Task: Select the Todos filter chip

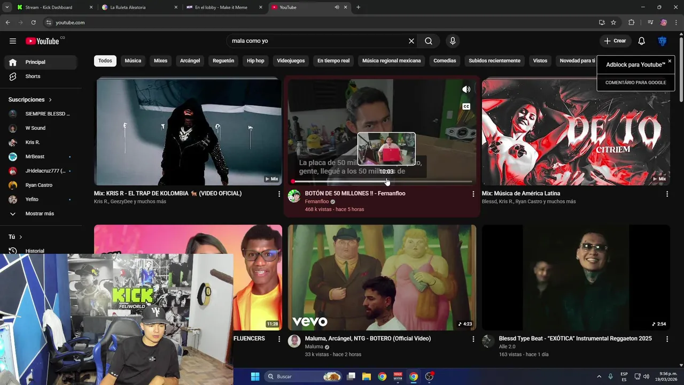Action: (105, 61)
